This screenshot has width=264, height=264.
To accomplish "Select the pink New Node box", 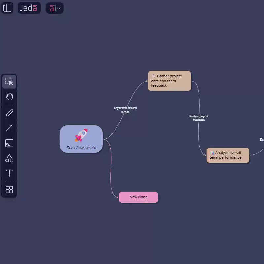I will [138, 197].
